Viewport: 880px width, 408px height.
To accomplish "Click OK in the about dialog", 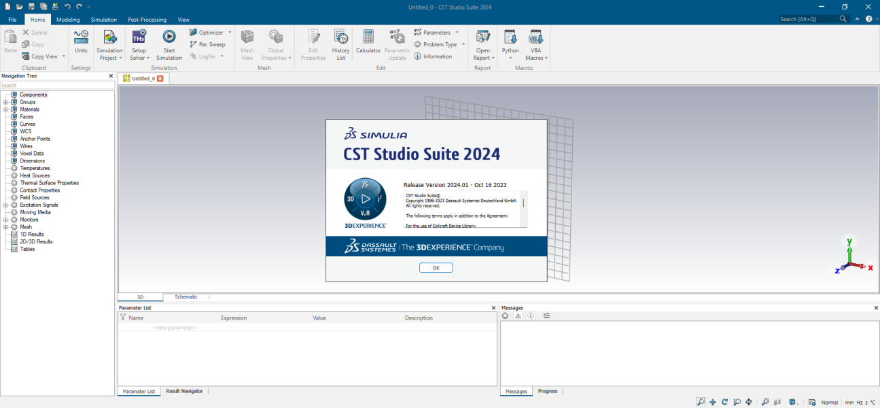I will pos(436,268).
